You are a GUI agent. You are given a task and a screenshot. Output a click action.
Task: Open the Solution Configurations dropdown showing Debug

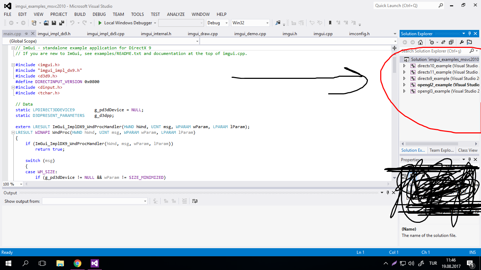[x=217, y=23]
